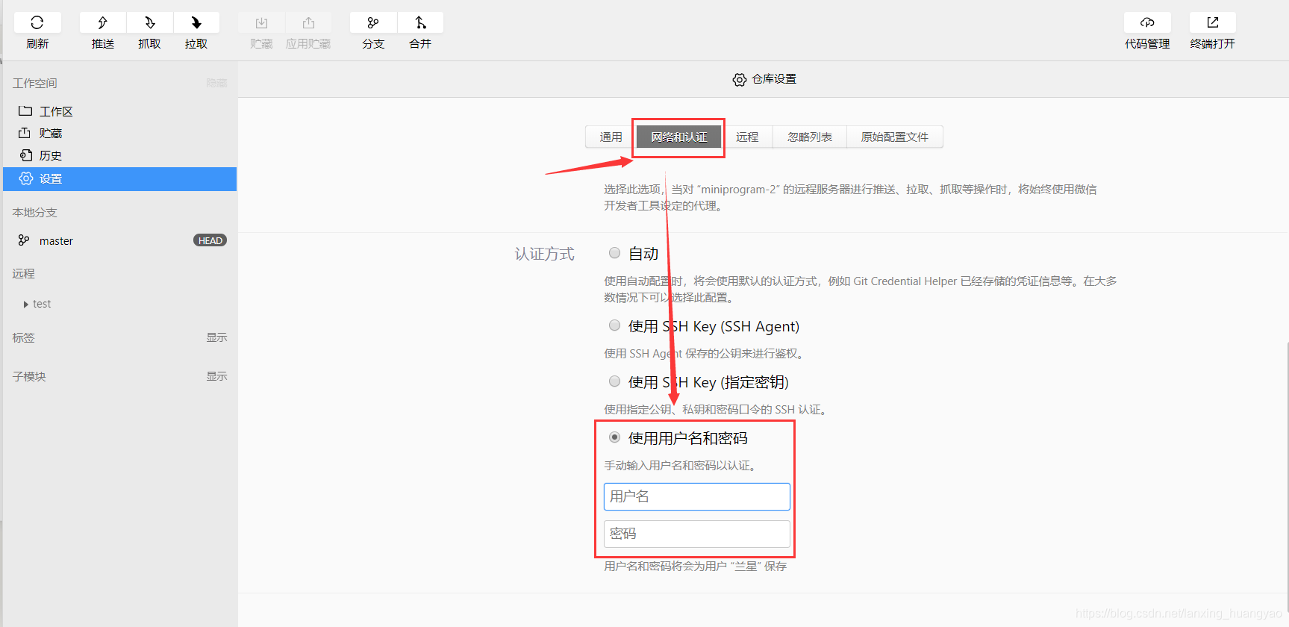The image size is (1289, 627).
Task: Open 贮藏 stash entry in sidebar
Action: (x=119, y=134)
